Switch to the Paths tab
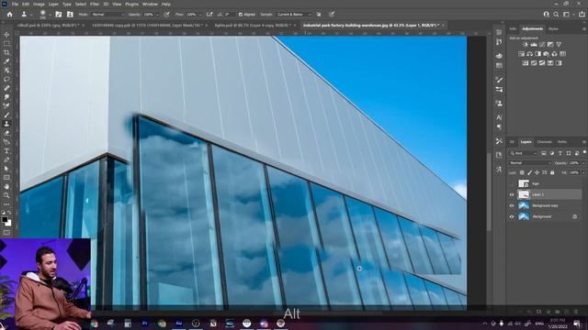The image size is (588, 330). [x=562, y=142]
